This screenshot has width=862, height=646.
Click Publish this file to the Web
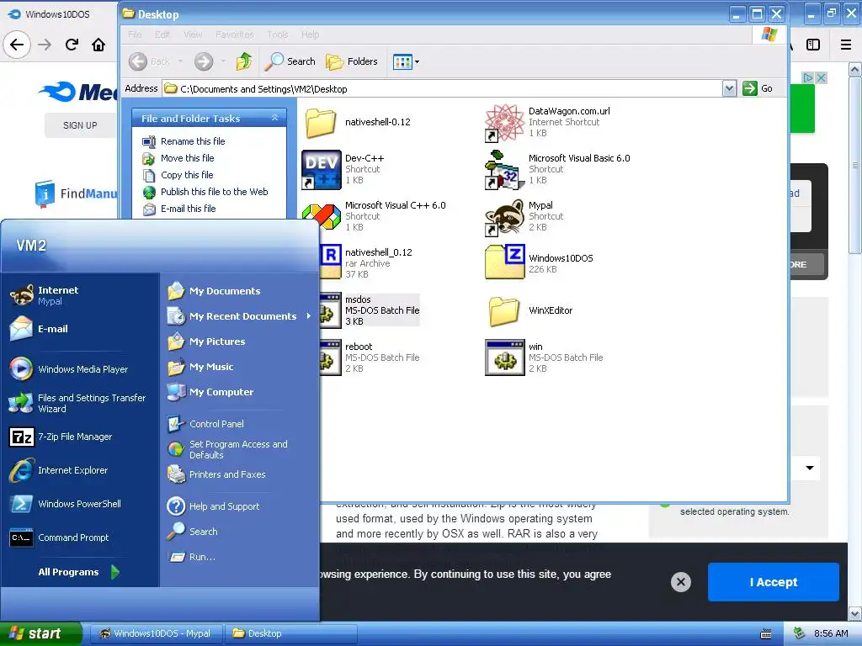[x=215, y=192]
